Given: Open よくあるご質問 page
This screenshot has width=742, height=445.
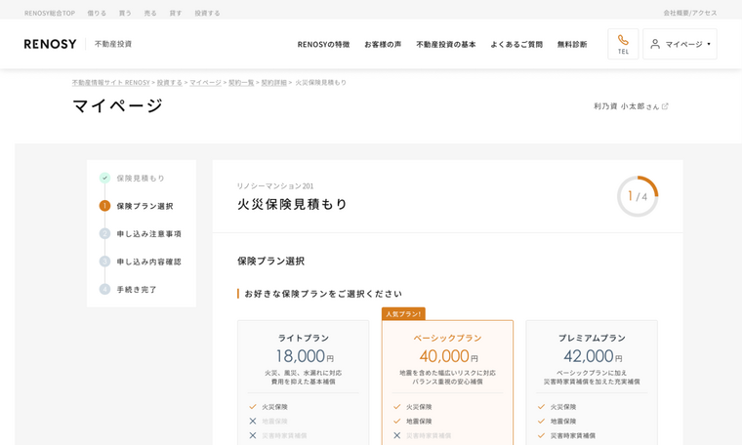Looking at the screenshot, I should [516, 45].
